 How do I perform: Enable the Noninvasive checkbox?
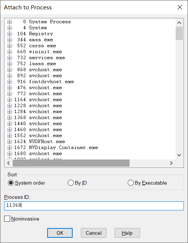[x=22, y=219]
